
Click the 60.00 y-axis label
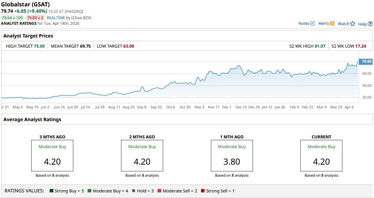pos(366,73)
